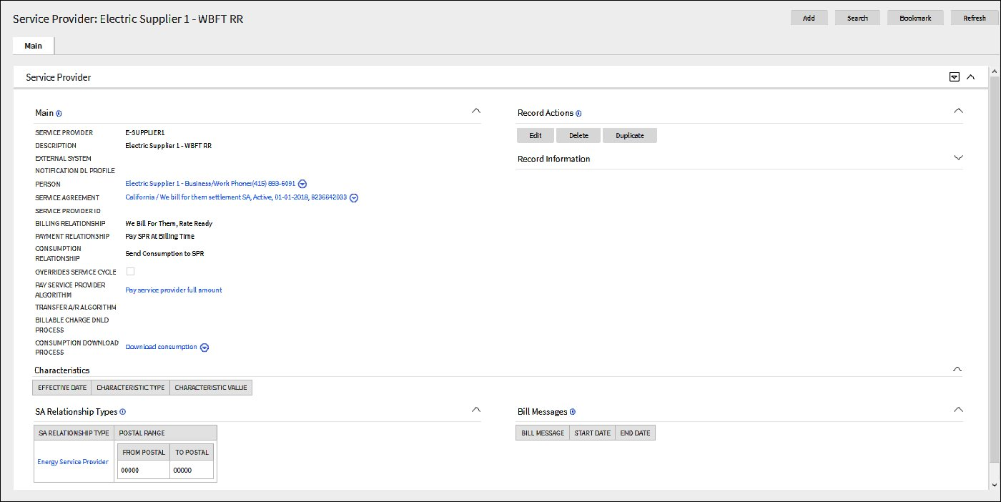The height and width of the screenshot is (502, 1001).
Task: Click the info icon next to Main heading
Action: pyautogui.click(x=57, y=113)
